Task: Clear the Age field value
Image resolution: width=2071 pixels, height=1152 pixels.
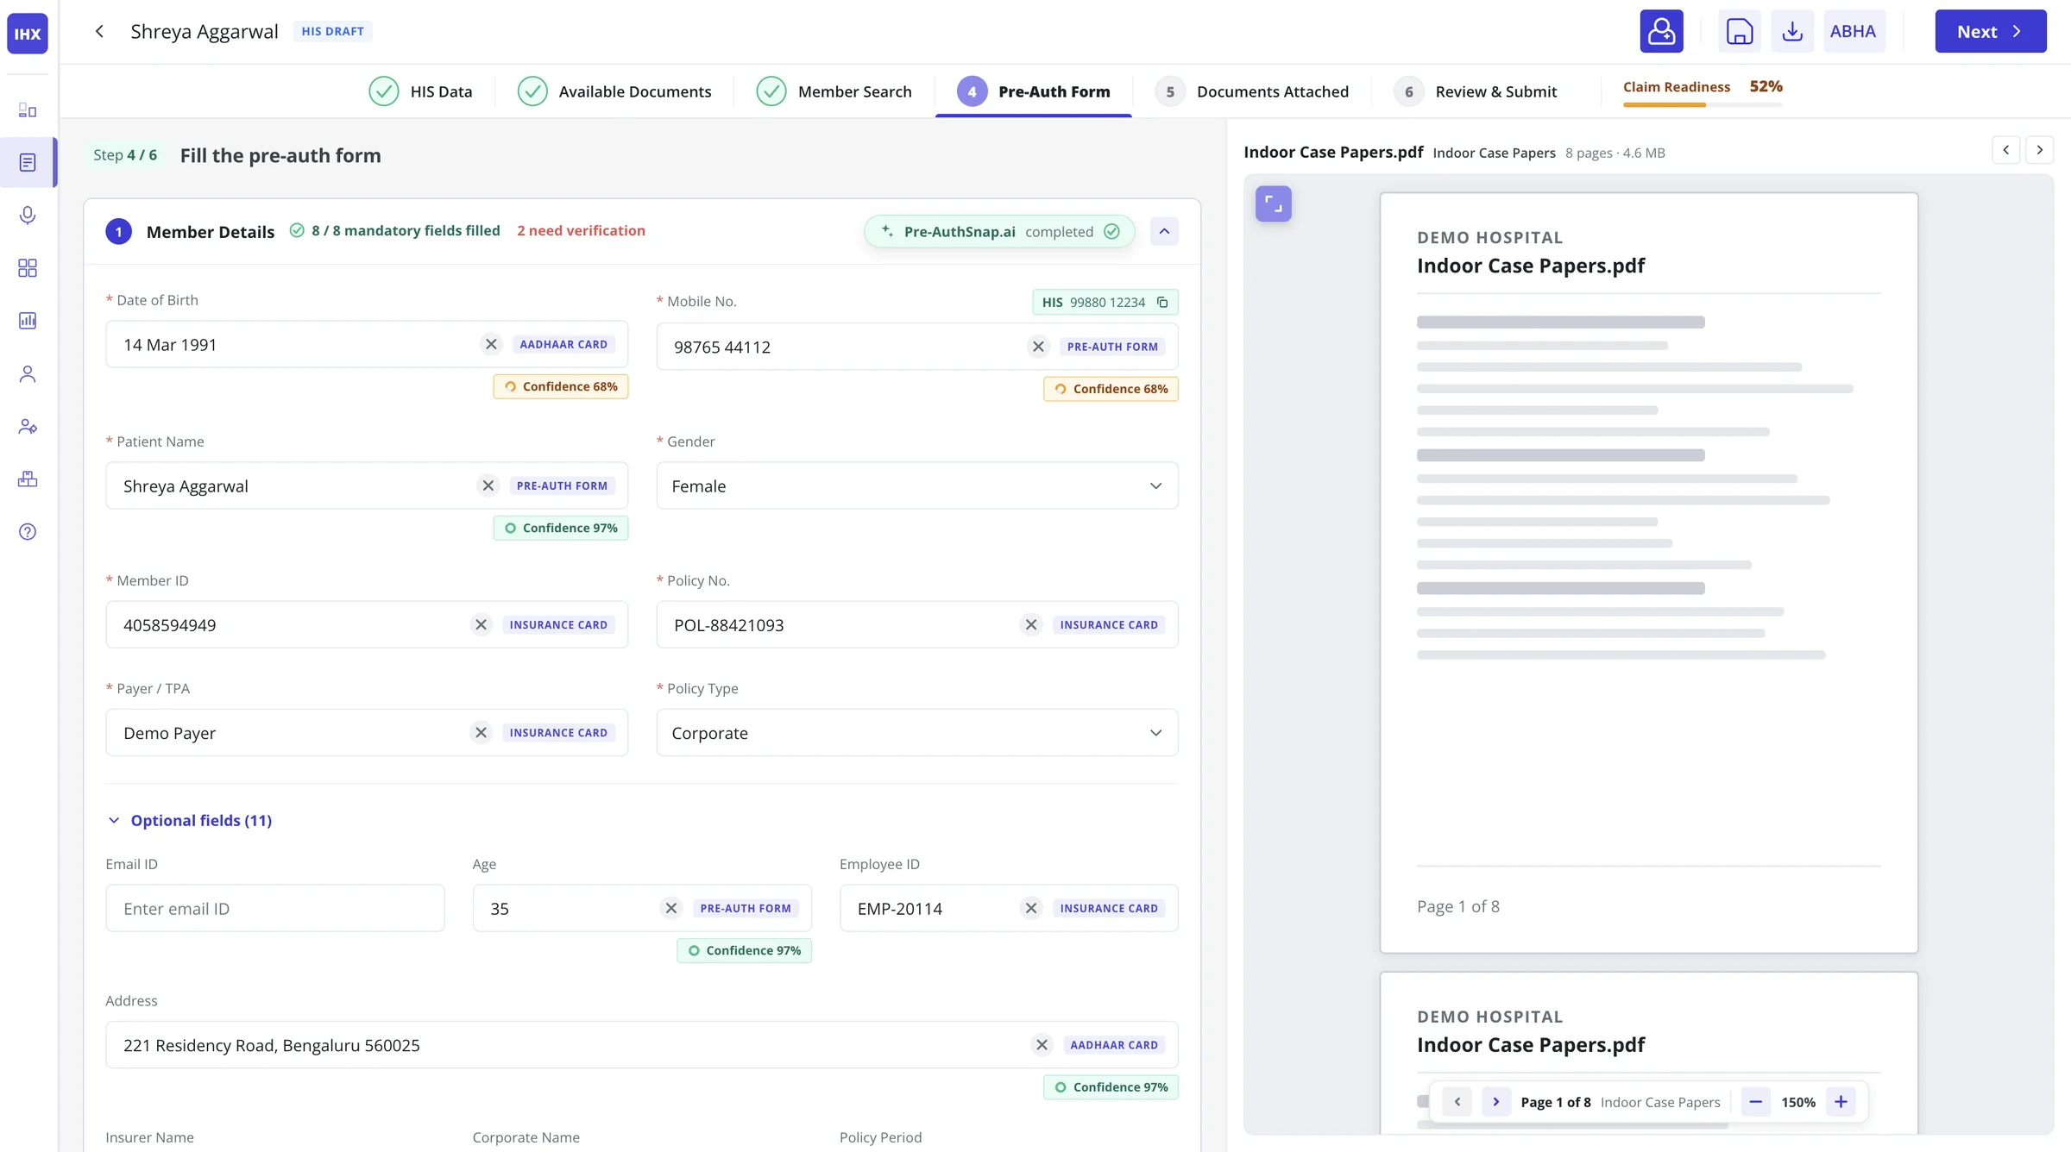Action: tap(670, 908)
